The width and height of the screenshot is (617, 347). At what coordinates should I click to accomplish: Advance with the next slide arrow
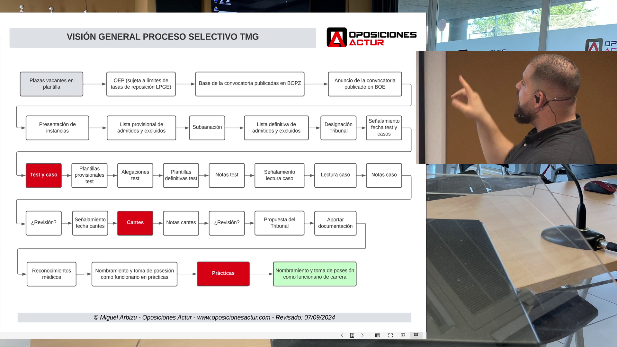coord(362,335)
